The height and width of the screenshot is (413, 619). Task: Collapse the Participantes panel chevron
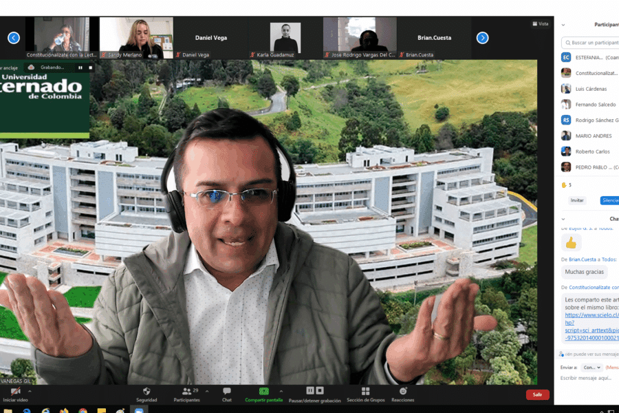coord(563,25)
